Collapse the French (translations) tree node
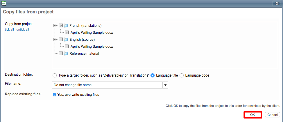Viewport: 283px width, 122px height. click(55, 26)
